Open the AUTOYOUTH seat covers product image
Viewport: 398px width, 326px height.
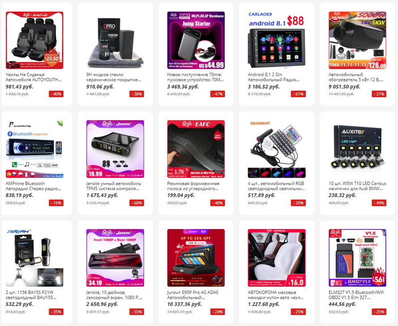(x=34, y=40)
